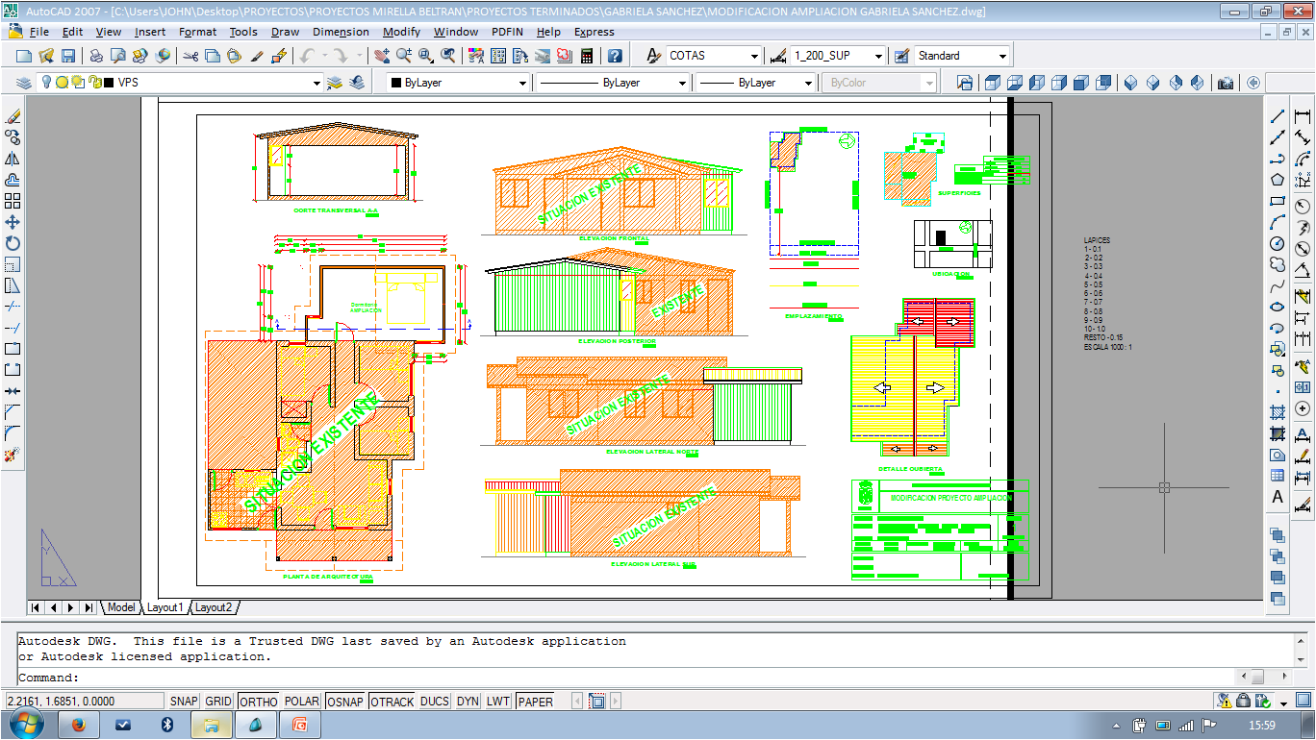Select the Move tool in Modify toolbar

click(13, 222)
